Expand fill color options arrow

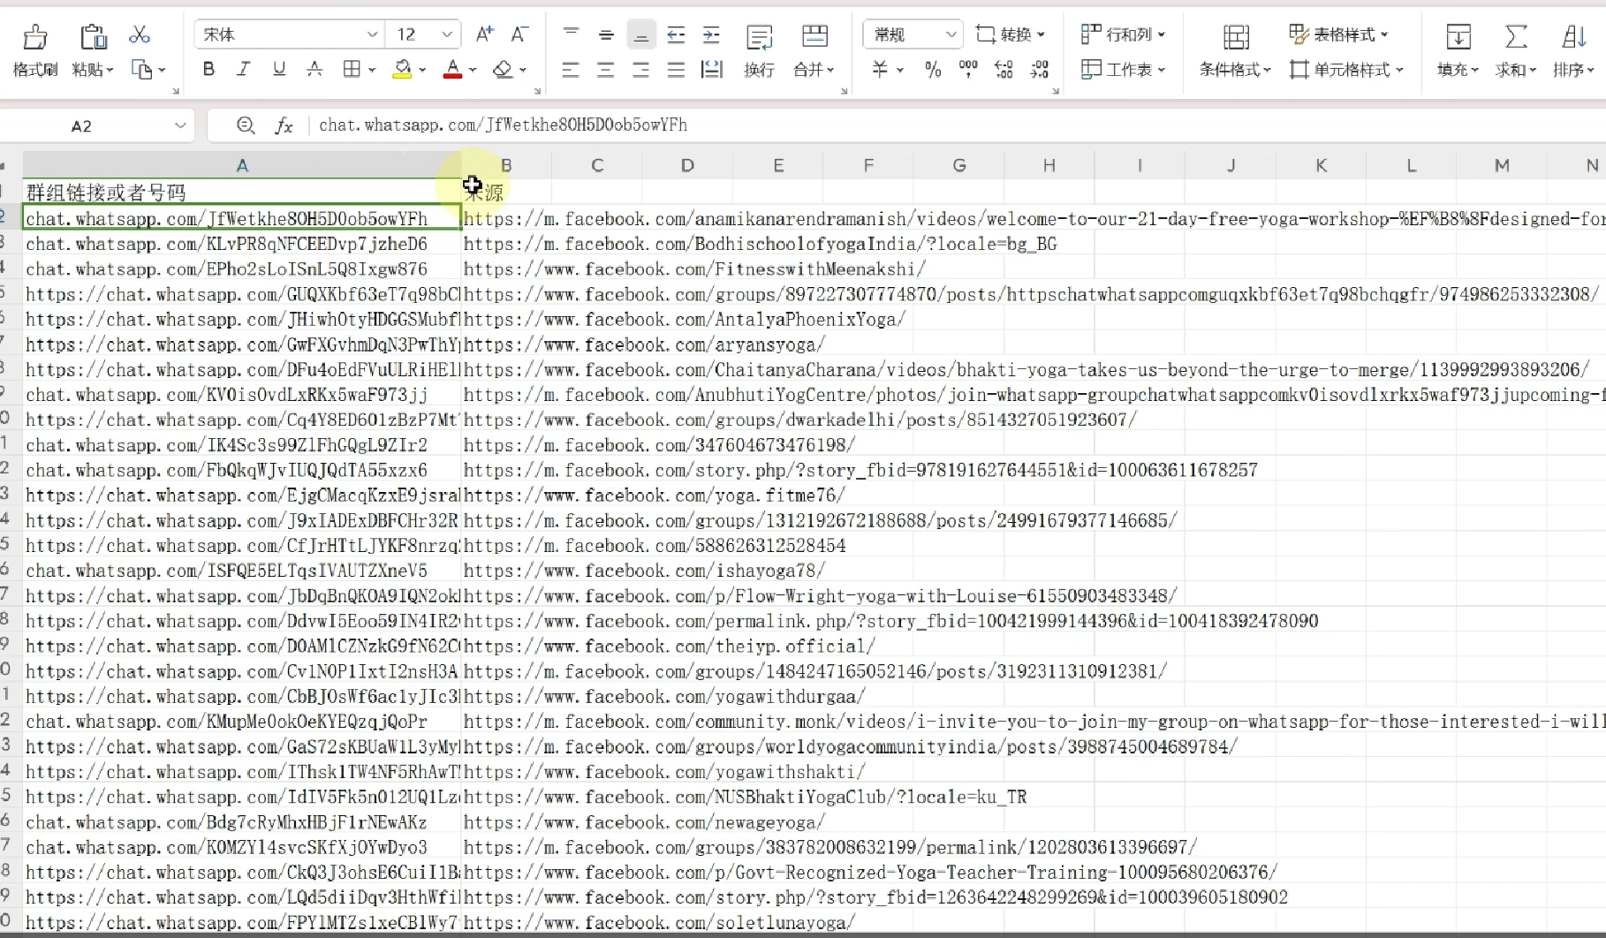[422, 70]
